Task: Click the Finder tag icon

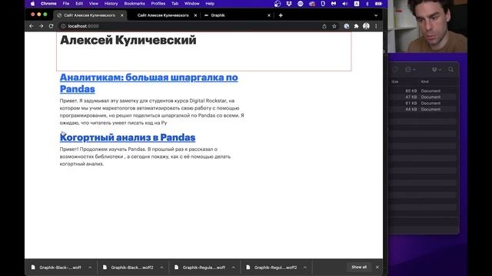Action: click(x=395, y=70)
